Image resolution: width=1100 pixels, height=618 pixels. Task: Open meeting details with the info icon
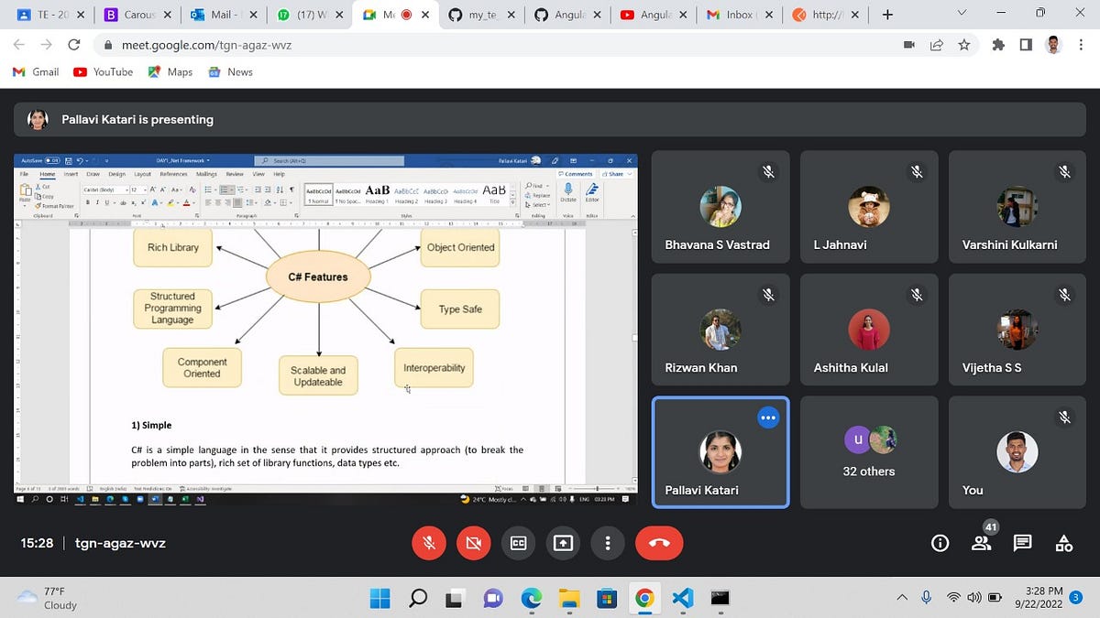939,543
